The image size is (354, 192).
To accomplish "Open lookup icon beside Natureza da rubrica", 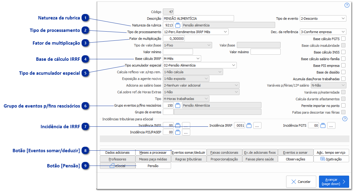I will click(178, 25).
